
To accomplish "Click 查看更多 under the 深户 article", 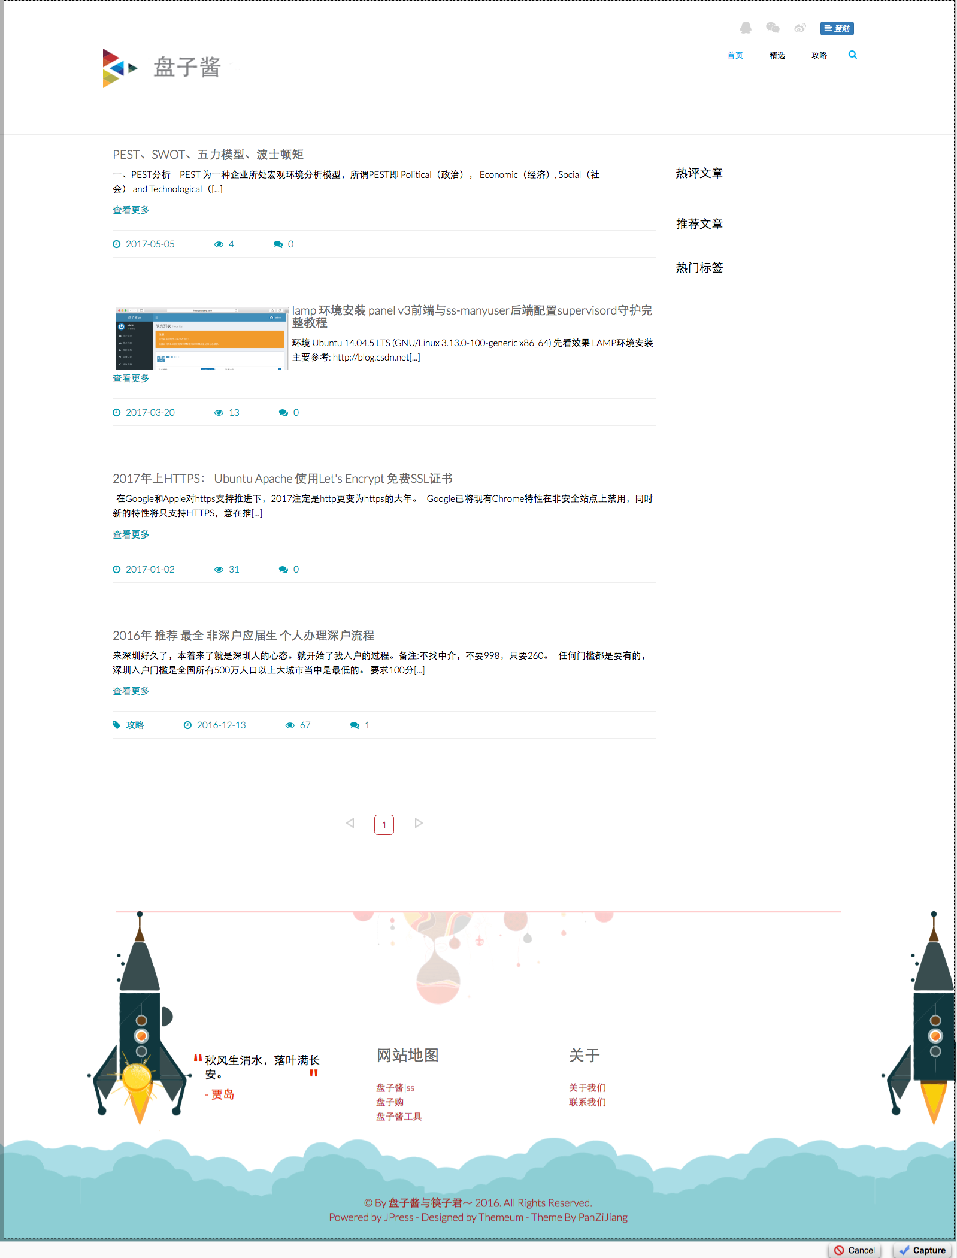I will (x=131, y=691).
